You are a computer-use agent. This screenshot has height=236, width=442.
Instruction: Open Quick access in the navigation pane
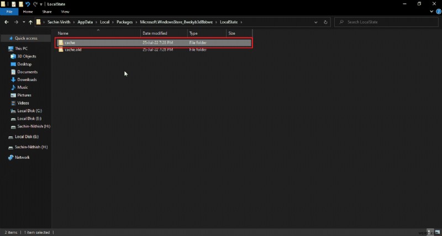(26, 38)
